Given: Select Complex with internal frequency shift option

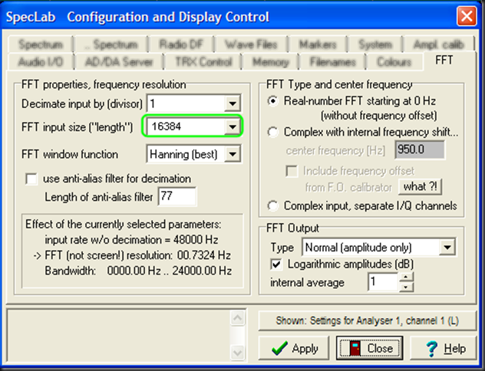Looking at the screenshot, I should 273,132.
